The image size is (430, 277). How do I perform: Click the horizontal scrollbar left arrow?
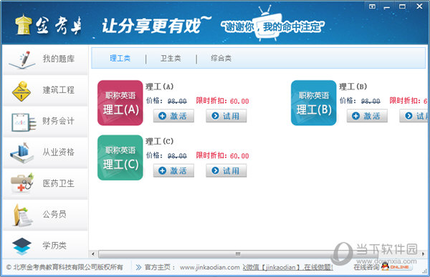pyautogui.click(x=93, y=254)
